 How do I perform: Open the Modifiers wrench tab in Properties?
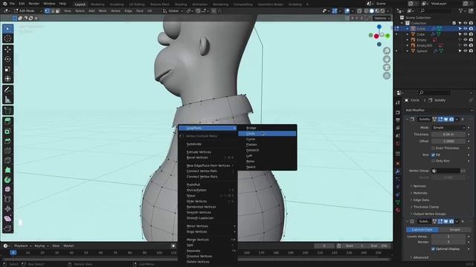[x=398, y=171]
